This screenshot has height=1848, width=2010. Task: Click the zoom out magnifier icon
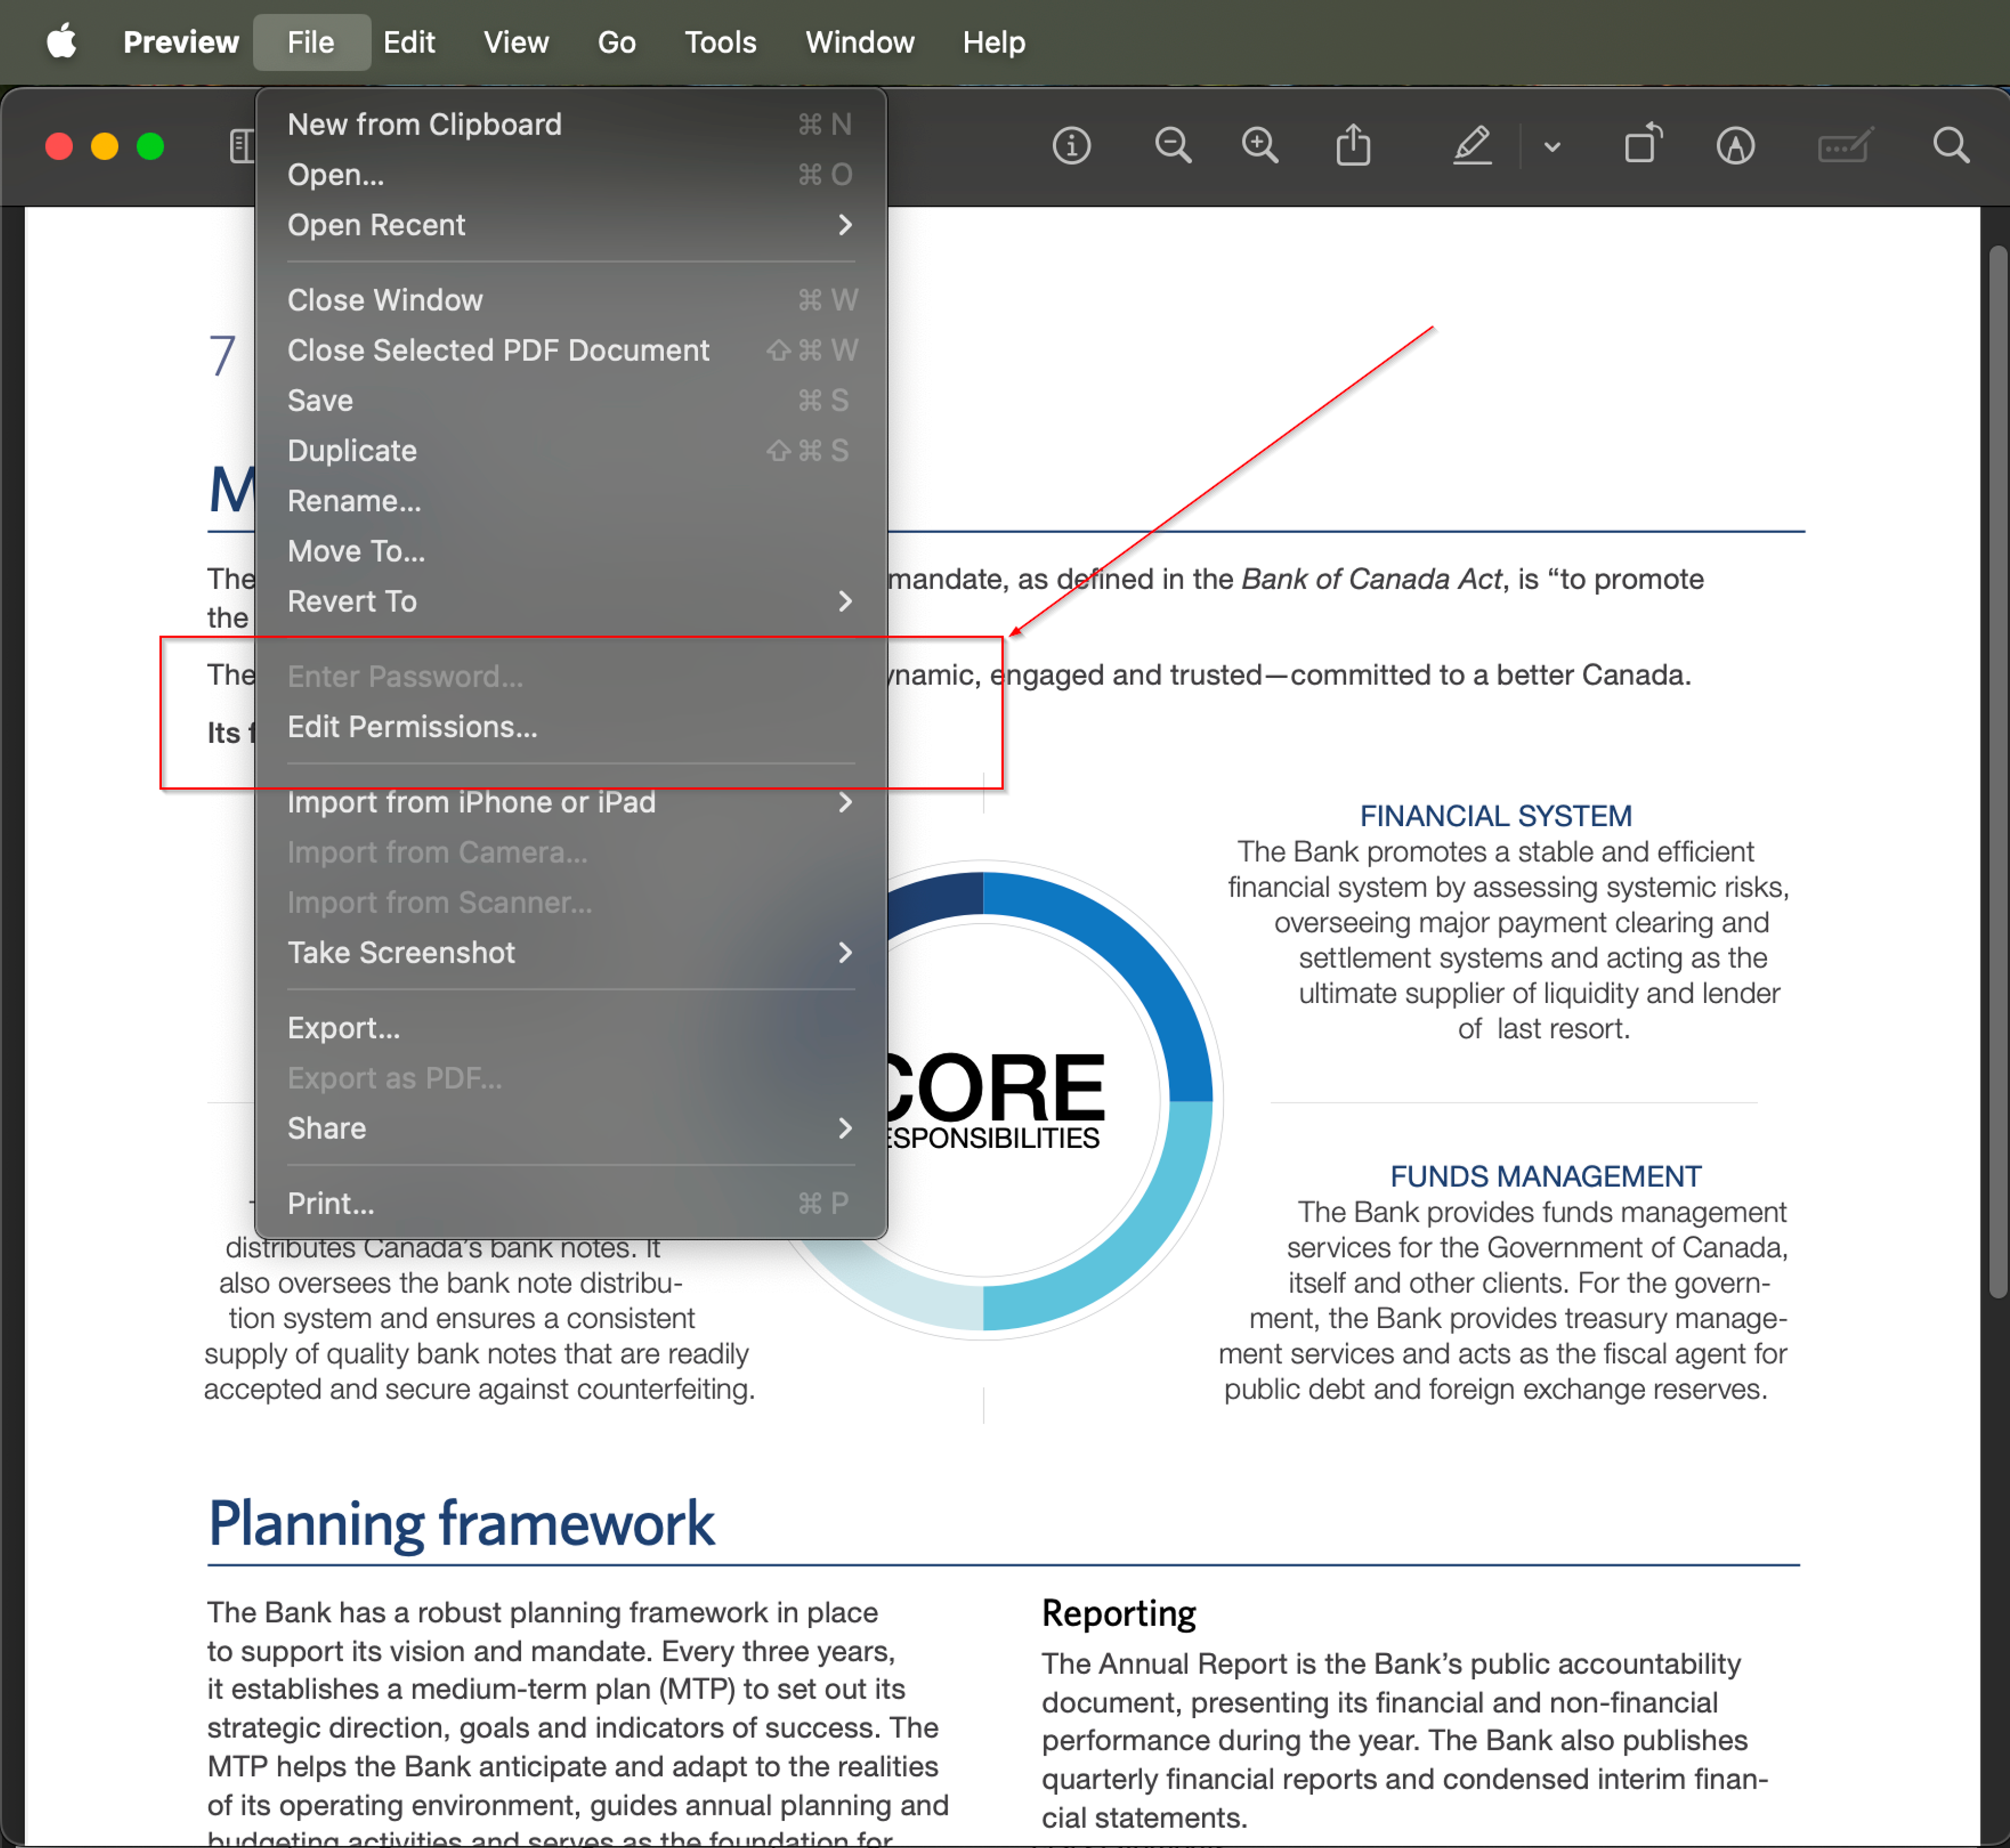1172,146
